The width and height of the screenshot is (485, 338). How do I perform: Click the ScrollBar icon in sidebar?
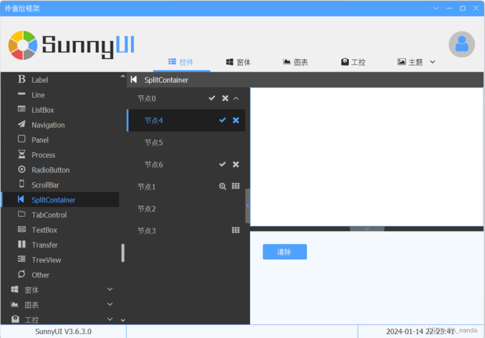coord(22,184)
